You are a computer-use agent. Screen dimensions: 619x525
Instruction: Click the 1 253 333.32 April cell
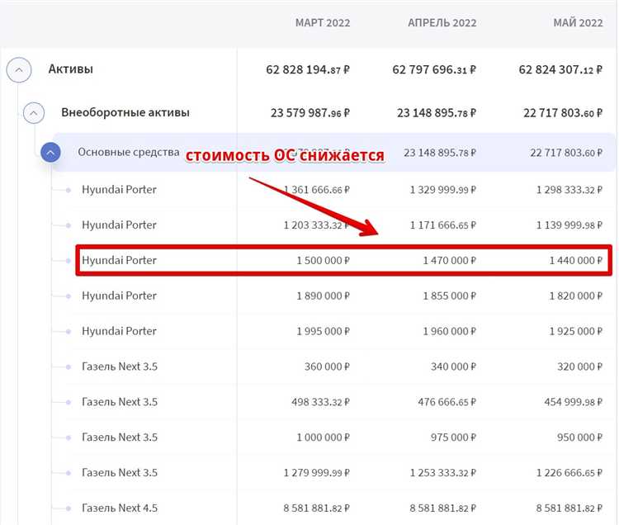click(x=442, y=473)
